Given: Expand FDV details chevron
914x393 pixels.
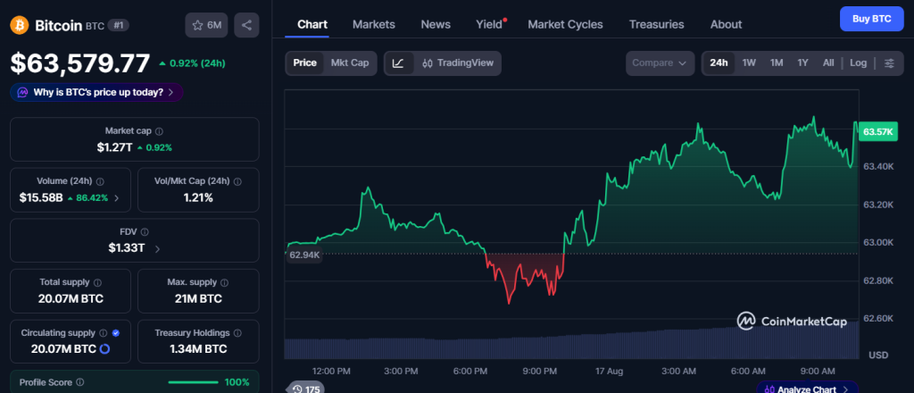Looking at the screenshot, I should click(x=157, y=249).
